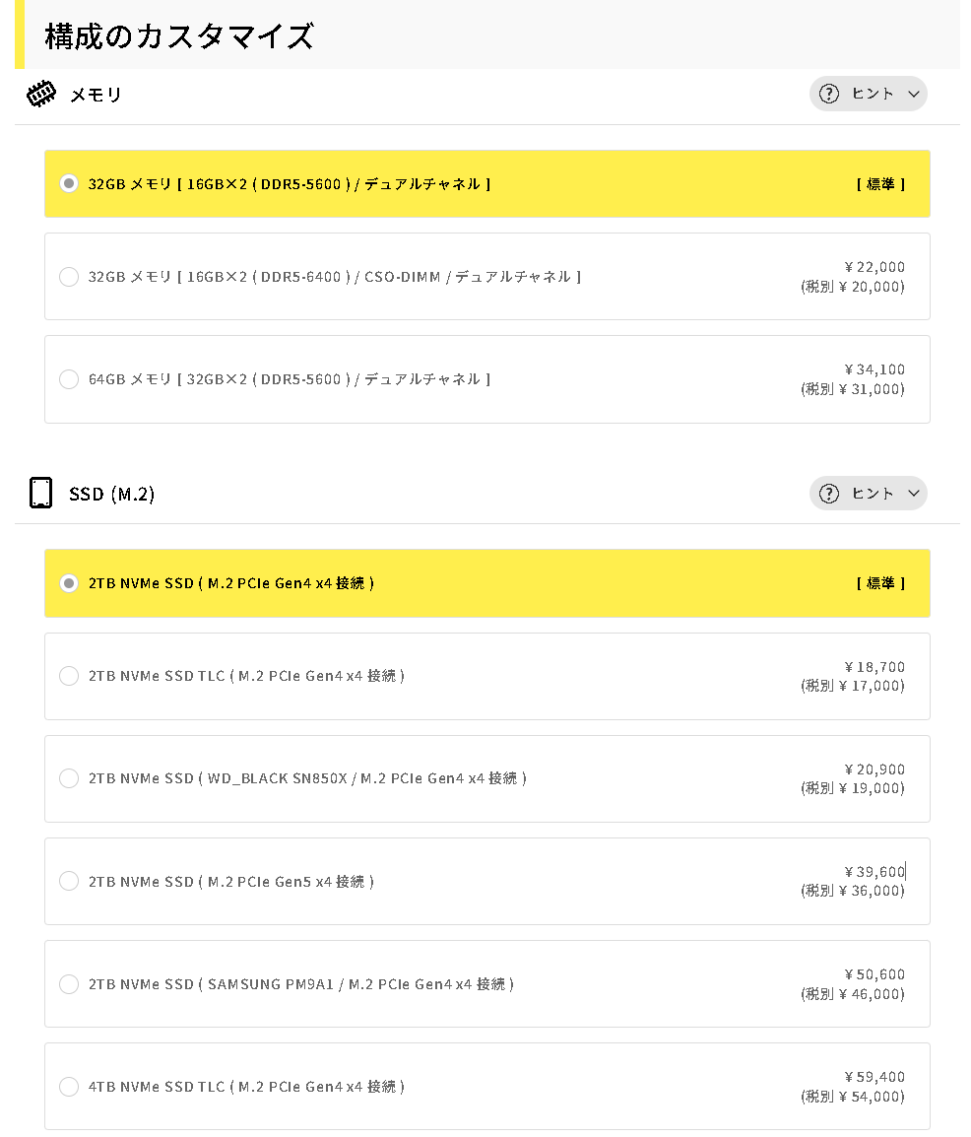Click the memory chip icon

[x=40, y=95]
